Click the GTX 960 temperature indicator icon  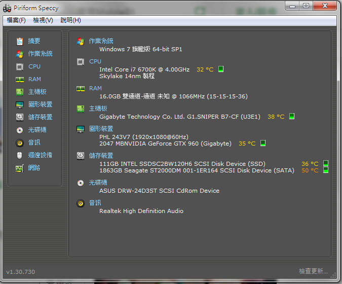(263, 143)
